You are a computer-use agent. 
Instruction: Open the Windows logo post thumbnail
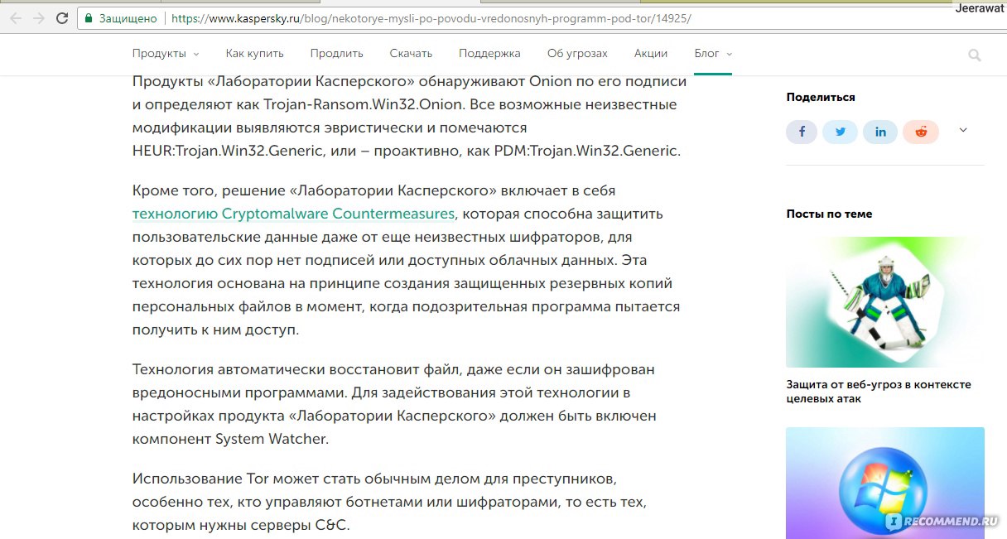click(885, 483)
